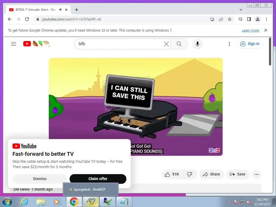Toggle the Chrome side panel
The width and height of the screenshot is (276, 207).
(249, 19)
